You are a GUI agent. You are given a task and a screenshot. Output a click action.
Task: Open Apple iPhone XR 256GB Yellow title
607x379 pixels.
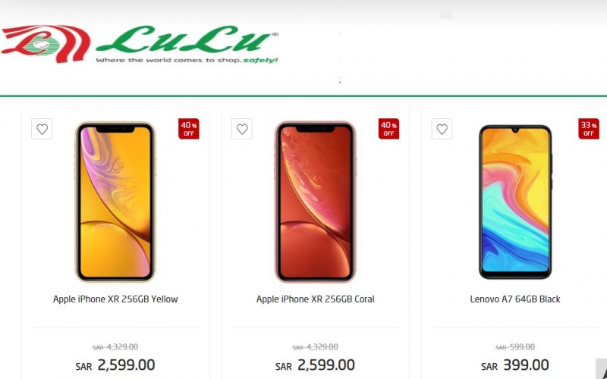coord(115,299)
